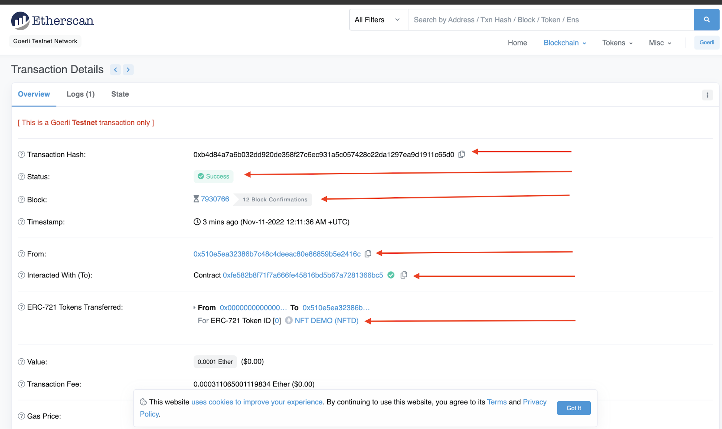Click the blue search magnifier button
Viewport: 722px width, 429px height.
(706, 20)
